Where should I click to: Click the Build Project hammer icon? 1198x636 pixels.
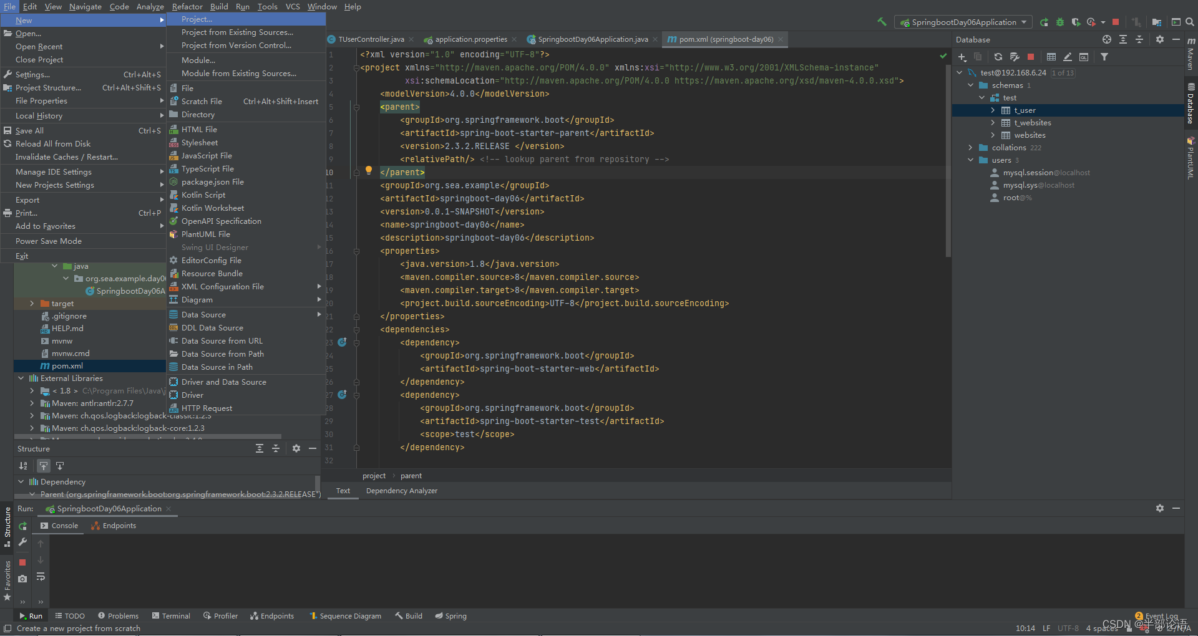coord(882,22)
